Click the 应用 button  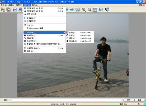[x=129, y=100]
